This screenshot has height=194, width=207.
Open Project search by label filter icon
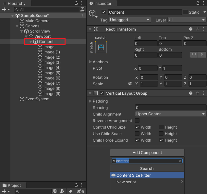[70, 191]
